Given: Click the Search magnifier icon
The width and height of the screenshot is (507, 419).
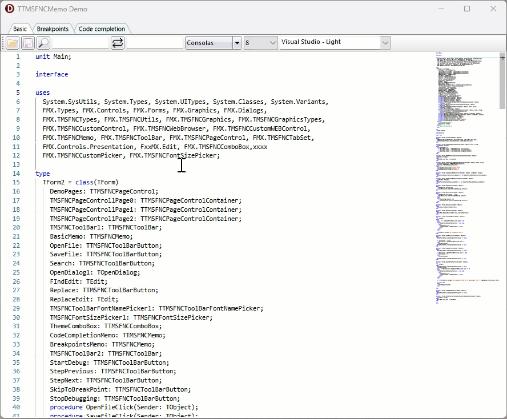Looking at the screenshot, I should (43, 43).
